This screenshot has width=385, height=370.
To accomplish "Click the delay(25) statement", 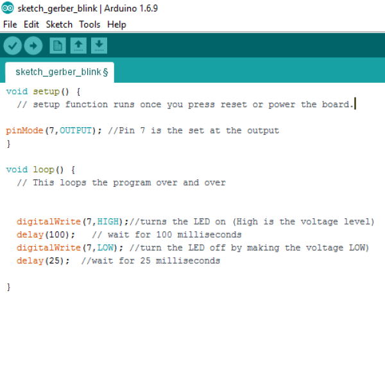I will click(x=43, y=261).
